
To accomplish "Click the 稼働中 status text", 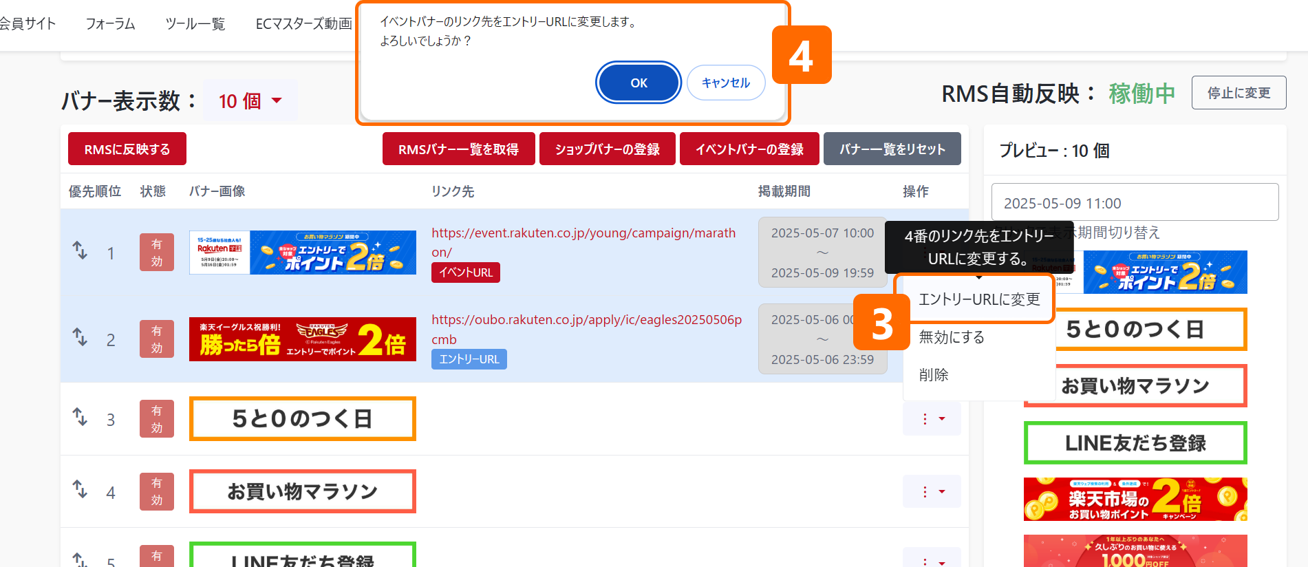I will click(1142, 93).
